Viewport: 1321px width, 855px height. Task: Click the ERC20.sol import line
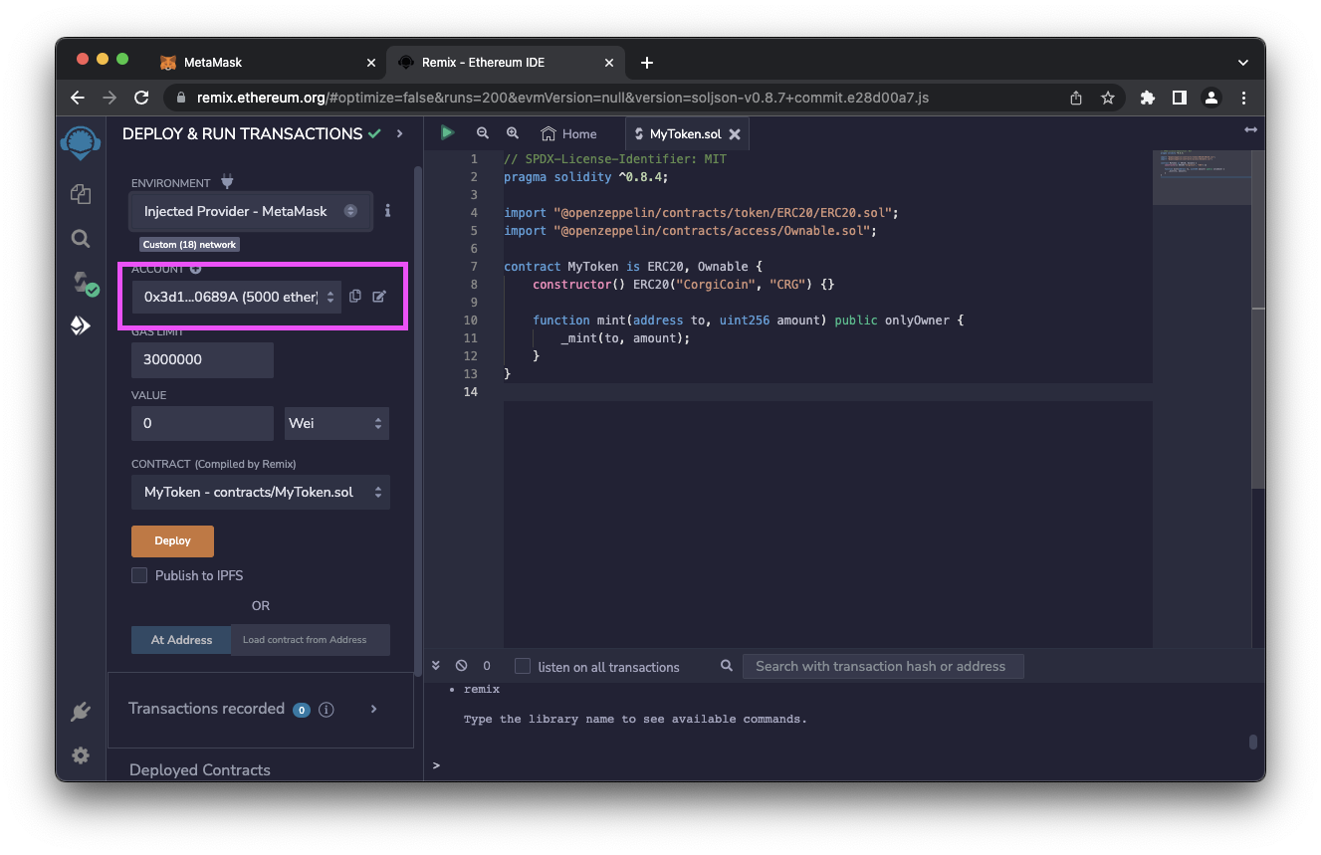(x=702, y=212)
